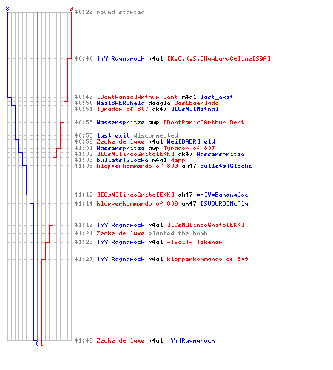Click klopperkommando of 809 at 41:05
The image size is (333, 370).
coord(137,166)
